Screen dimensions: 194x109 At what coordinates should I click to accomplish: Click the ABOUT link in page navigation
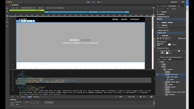tap(124, 19)
